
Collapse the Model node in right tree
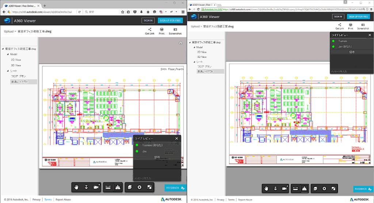pos(194,47)
